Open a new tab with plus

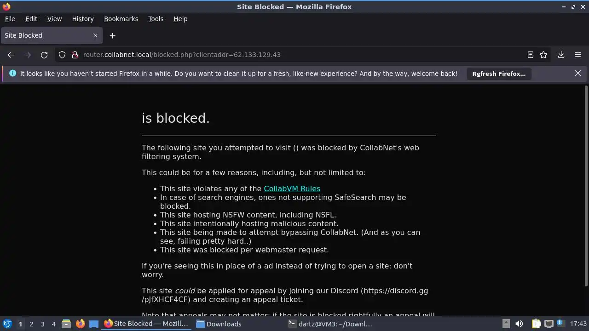click(112, 35)
